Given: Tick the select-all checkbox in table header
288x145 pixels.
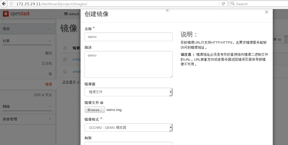Looking at the screenshot, I should pyautogui.click(x=65, y=48).
